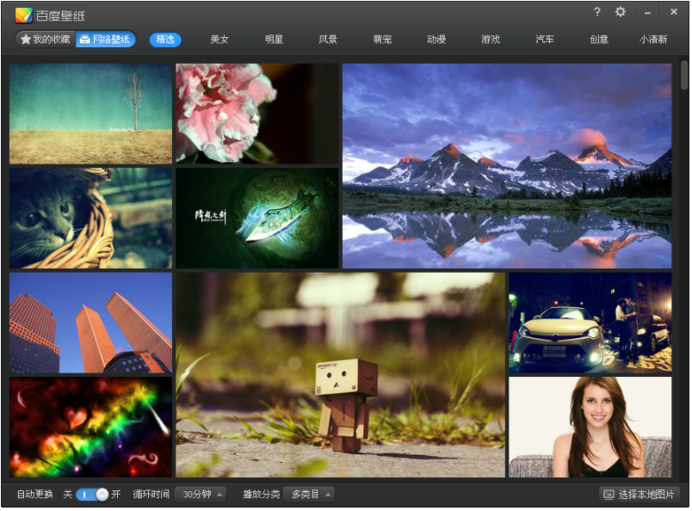Screen dimensions: 692x511
Task: Select the 美女 category
Action: (x=219, y=40)
